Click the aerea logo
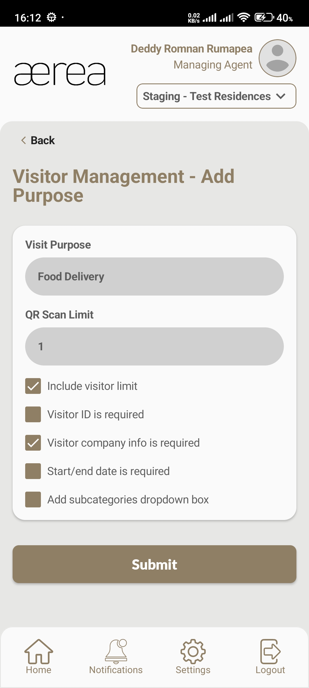Viewport: 309px width, 688px height. point(60,74)
